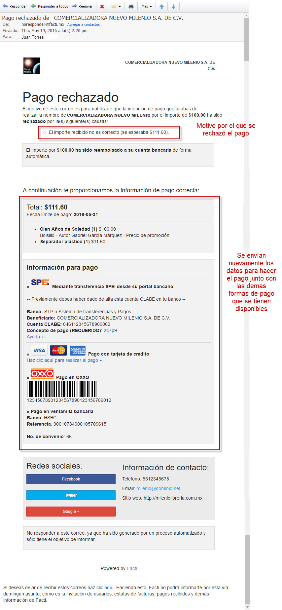
Task: Go to previous message with up arrow
Action: pyautogui.click(x=161, y=6)
